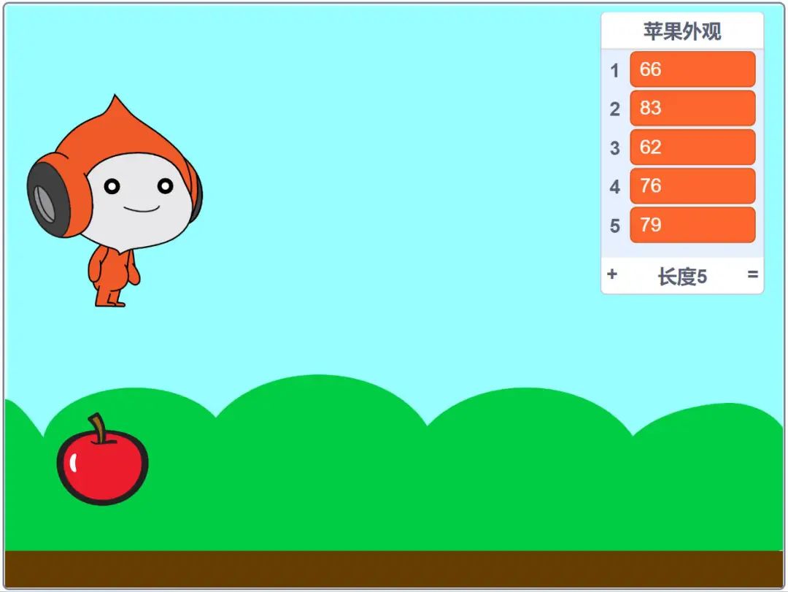This screenshot has height=592, width=788.
Task: Select list item with value 66
Action: click(692, 69)
